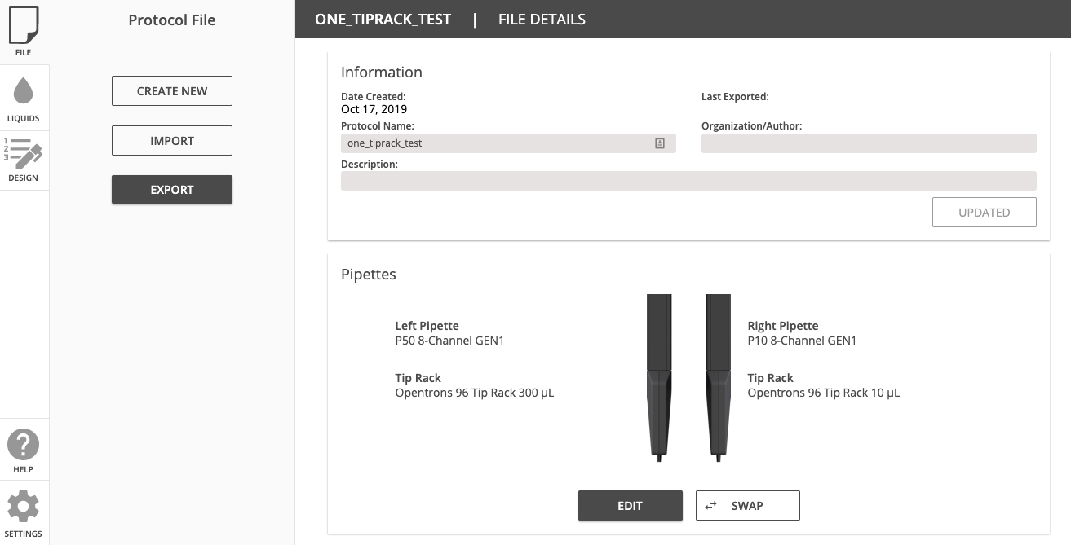Focus the Organization/Author input field
The width and height of the screenshot is (1071, 545).
coord(869,143)
